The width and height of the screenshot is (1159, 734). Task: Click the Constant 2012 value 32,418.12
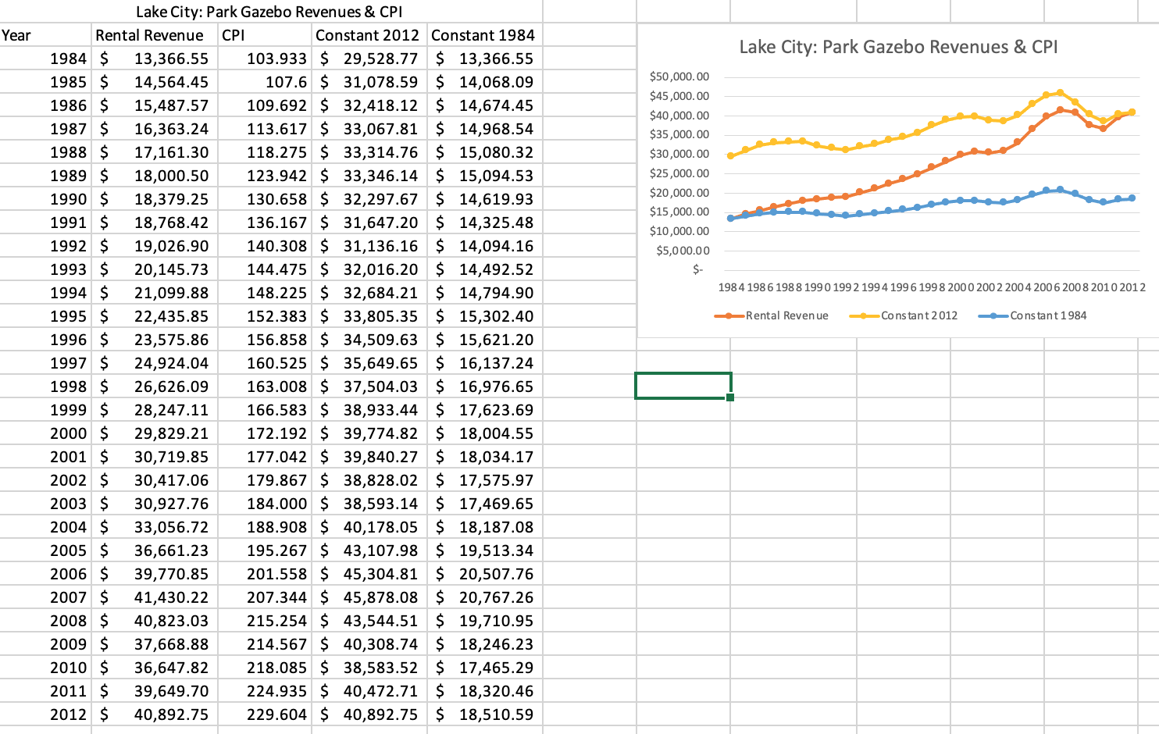point(369,105)
